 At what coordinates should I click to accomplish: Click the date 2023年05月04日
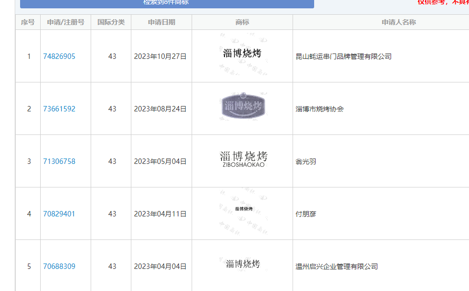(160, 161)
